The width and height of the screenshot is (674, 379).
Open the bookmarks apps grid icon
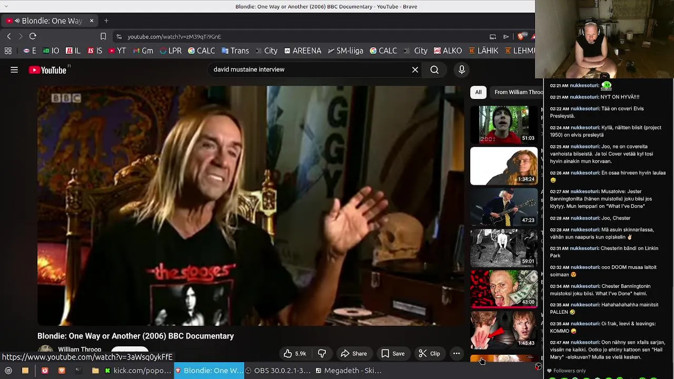[8, 51]
